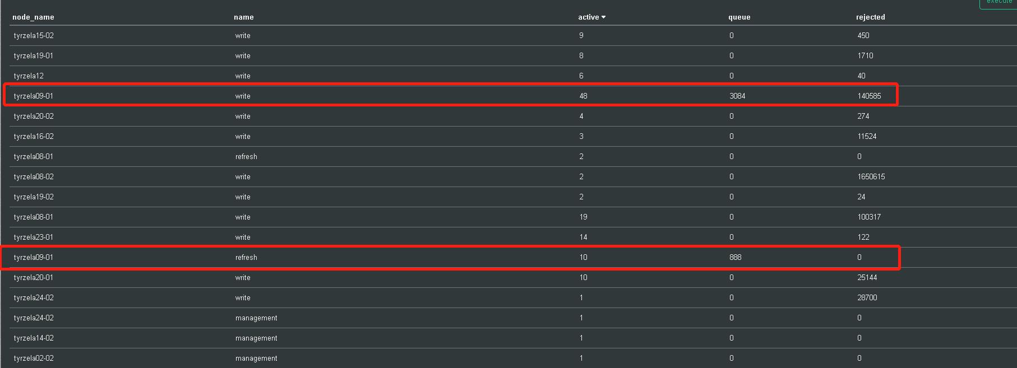Select the tyrzela23-01 node name
Image resolution: width=1017 pixels, height=368 pixels.
[34, 237]
